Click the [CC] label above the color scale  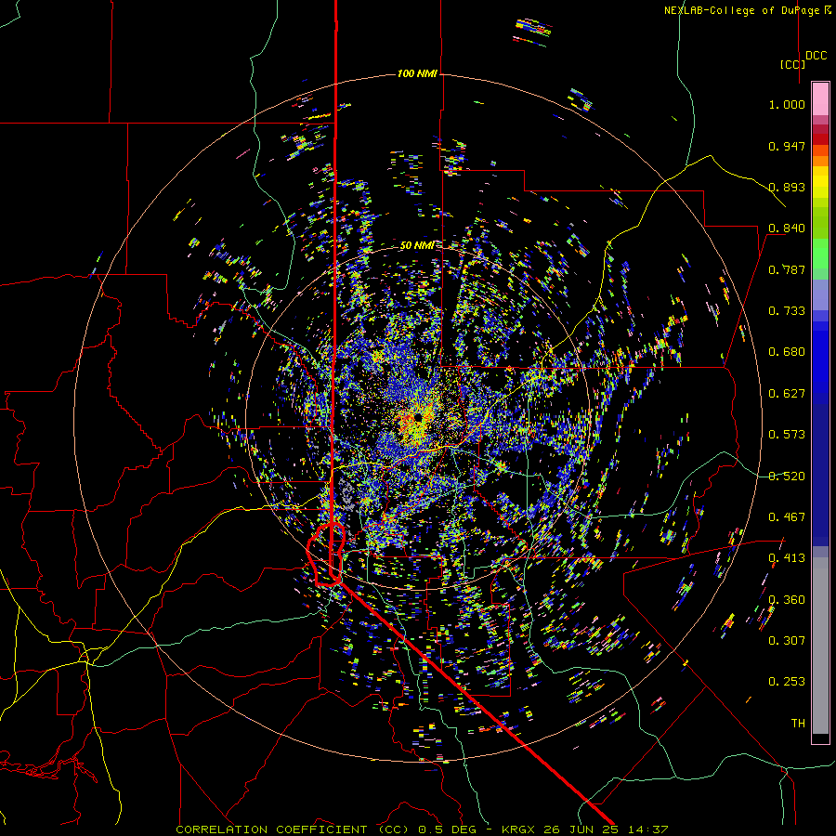(791, 64)
